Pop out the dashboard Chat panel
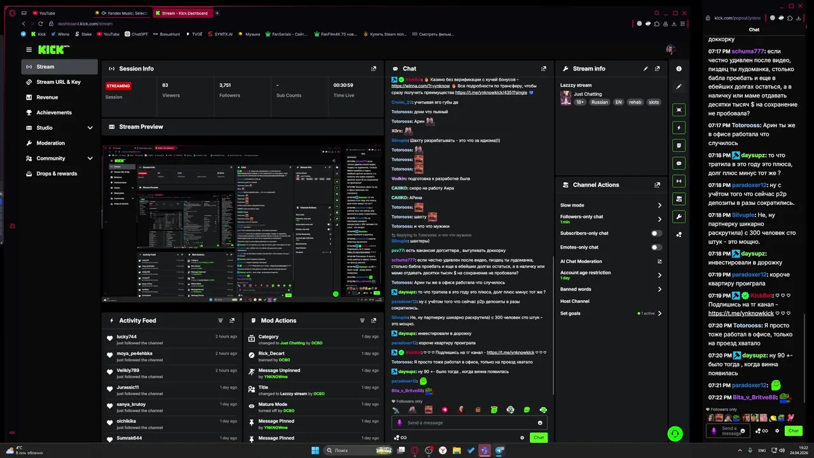Viewport: 814px width, 458px height. click(x=544, y=69)
